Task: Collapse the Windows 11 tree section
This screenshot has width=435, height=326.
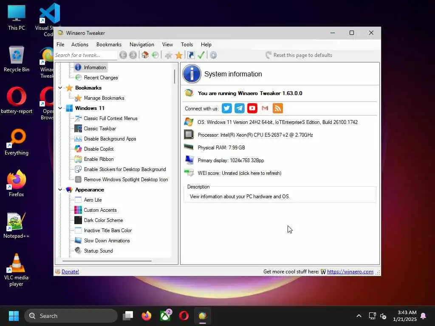Action: point(60,108)
